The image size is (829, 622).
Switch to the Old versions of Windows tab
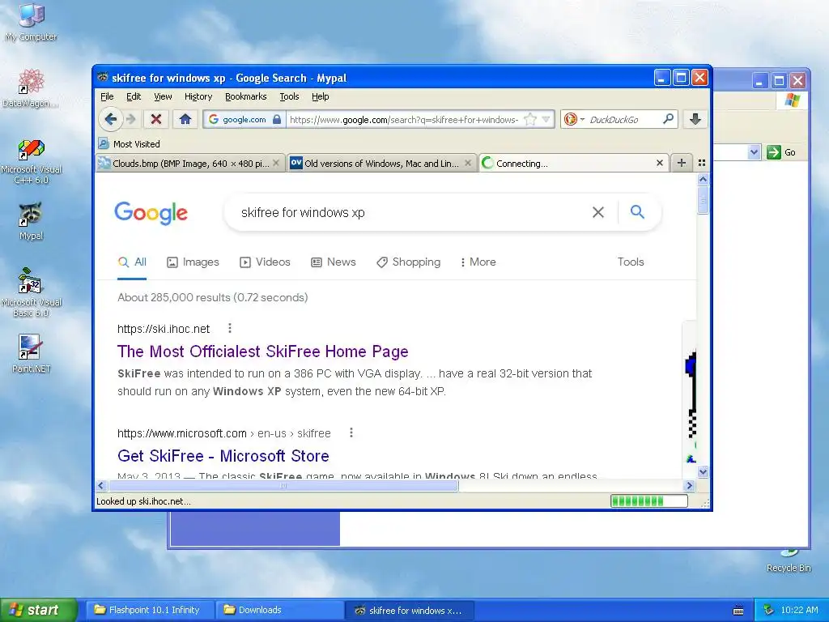point(381,164)
